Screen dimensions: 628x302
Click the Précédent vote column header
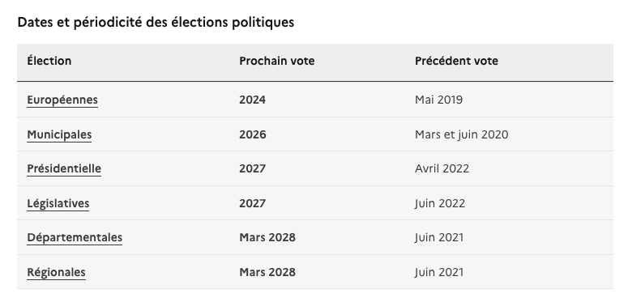point(456,61)
